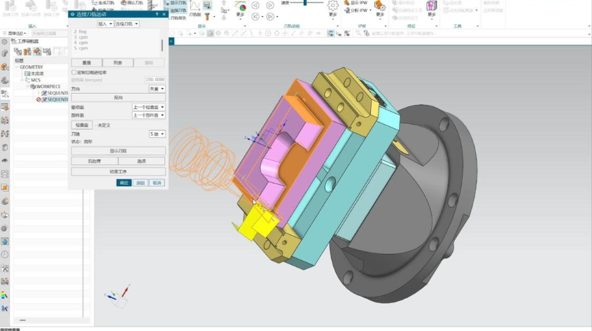Toggle Display Tool Path (显示刀轨) button
Viewport: 592px width, 331px height.
(175, 3)
